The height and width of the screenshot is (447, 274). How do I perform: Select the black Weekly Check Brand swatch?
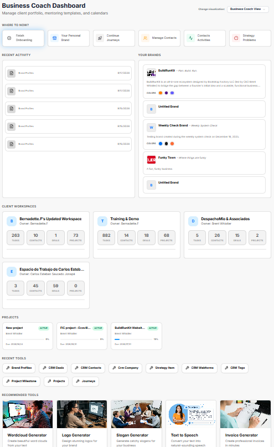167,144
